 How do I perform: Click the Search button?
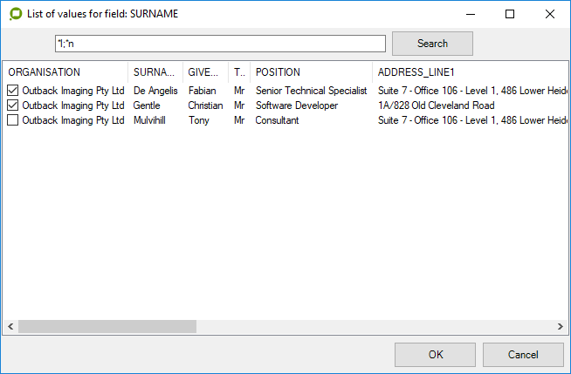click(432, 44)
